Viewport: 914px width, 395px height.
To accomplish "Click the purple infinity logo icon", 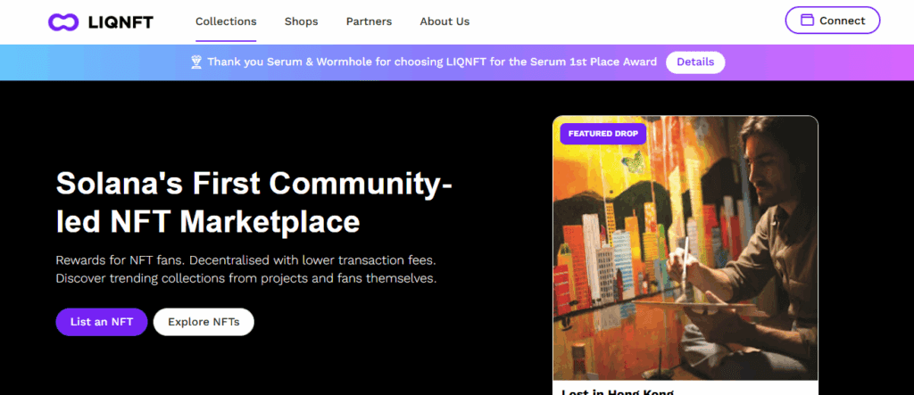I will 64,21.
